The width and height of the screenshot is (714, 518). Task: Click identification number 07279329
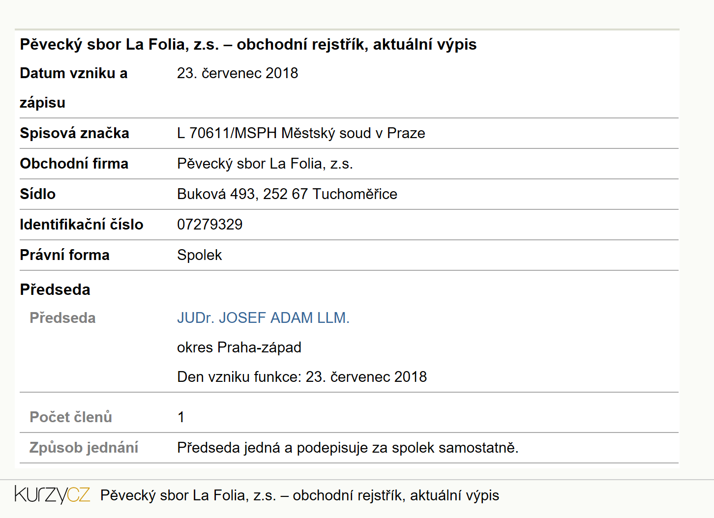point(210,225)
